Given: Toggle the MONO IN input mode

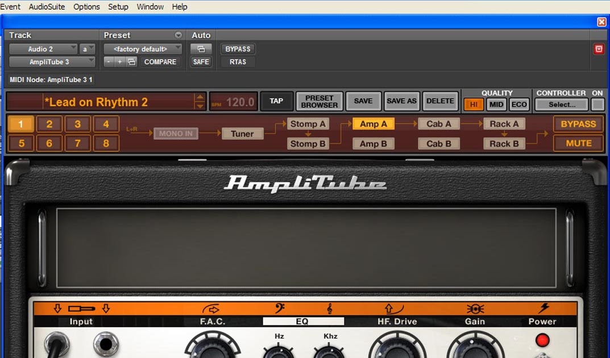Looking at the screenshot, I should [x=176, y=134].
